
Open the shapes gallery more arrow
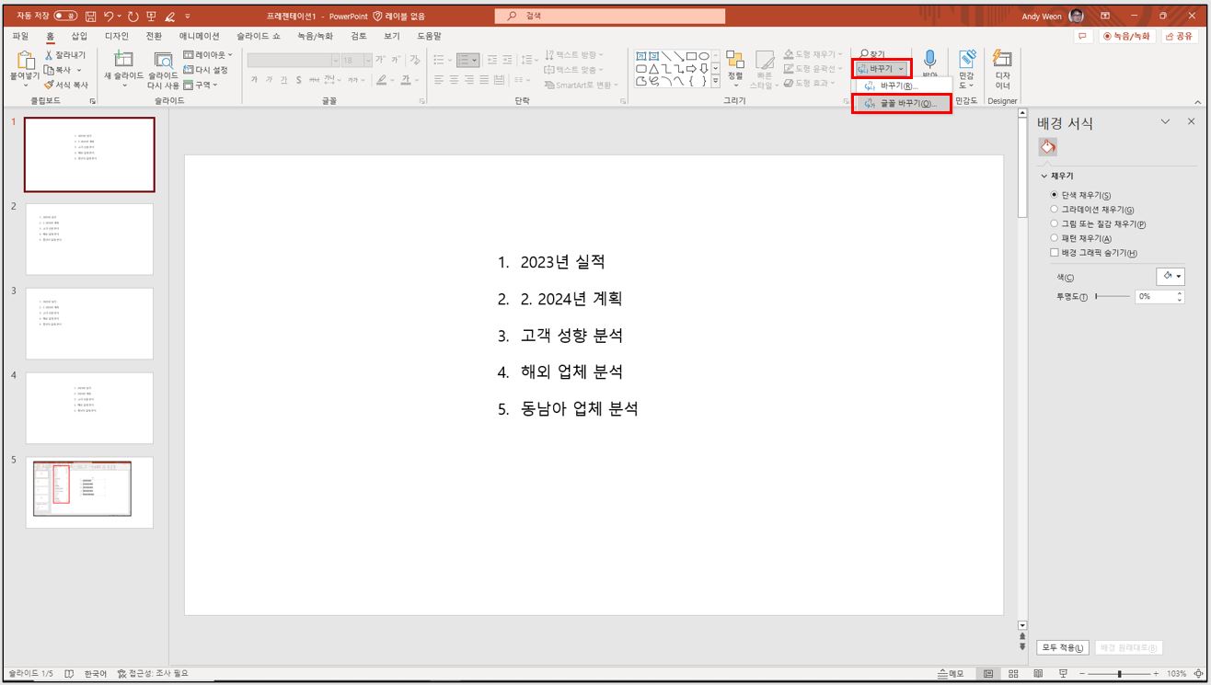tap(713, 81)
